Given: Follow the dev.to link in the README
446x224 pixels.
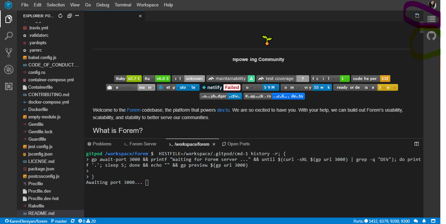Looking at the screenshot, I should click(223, 110).
